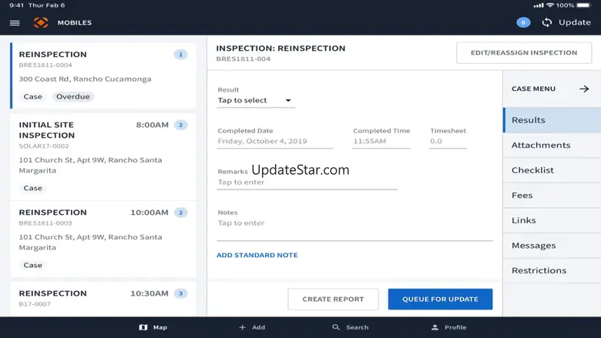Tap the Add plus icon
This screenshot has width=601, height=338.
[243, 327]
